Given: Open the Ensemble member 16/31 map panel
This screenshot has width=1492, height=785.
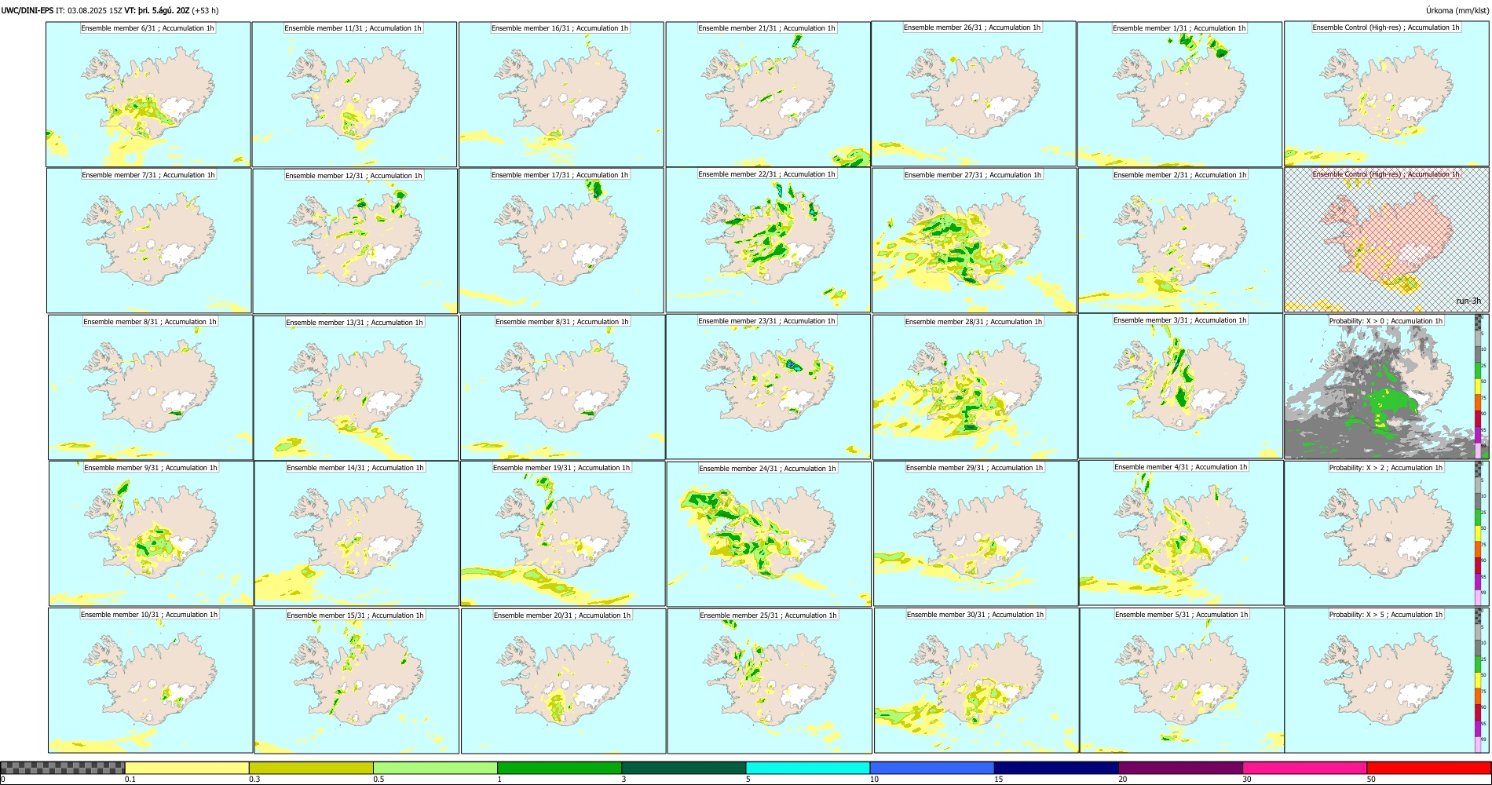Looking at the screenshot, I should [561, 94].
